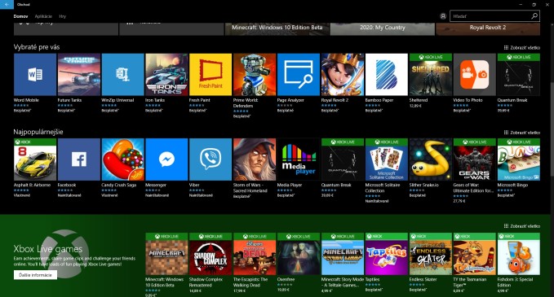Open the Future Tanks app tile
The width and height of the screenshot is (554, 297).
click(79, 75)
